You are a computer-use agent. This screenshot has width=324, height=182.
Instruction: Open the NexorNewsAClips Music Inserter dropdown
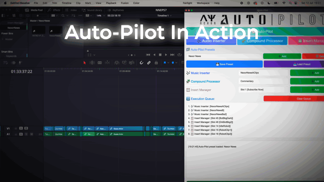coord(263,73)
